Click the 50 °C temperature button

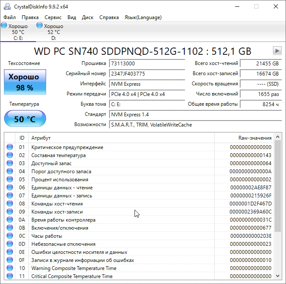[x=25, y=118]
